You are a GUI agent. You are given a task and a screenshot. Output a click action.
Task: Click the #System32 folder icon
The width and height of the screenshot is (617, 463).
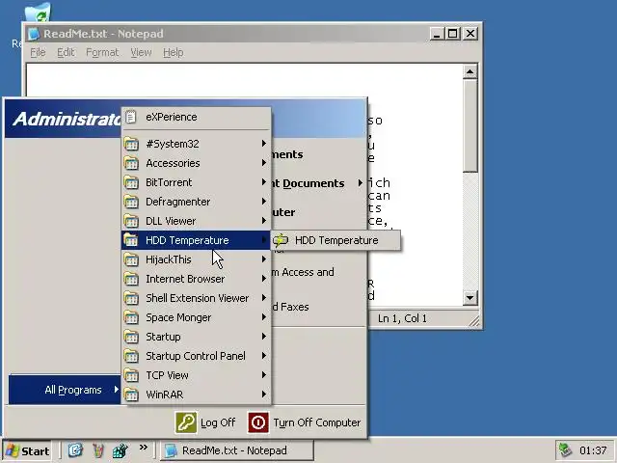(x=131, y=144)
